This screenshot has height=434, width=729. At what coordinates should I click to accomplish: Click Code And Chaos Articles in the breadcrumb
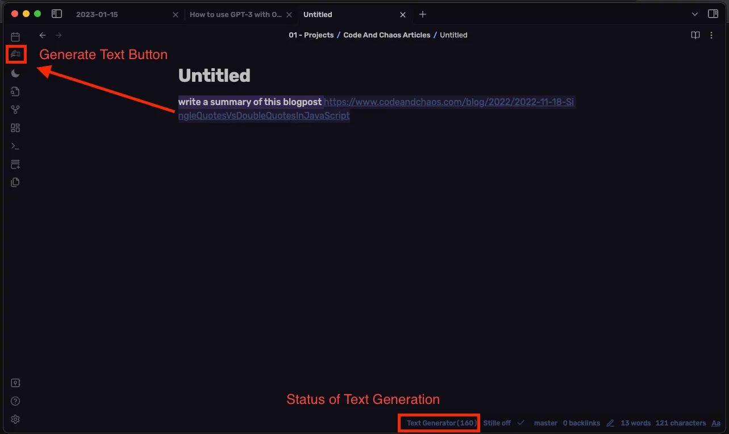(x=386, y=35)
